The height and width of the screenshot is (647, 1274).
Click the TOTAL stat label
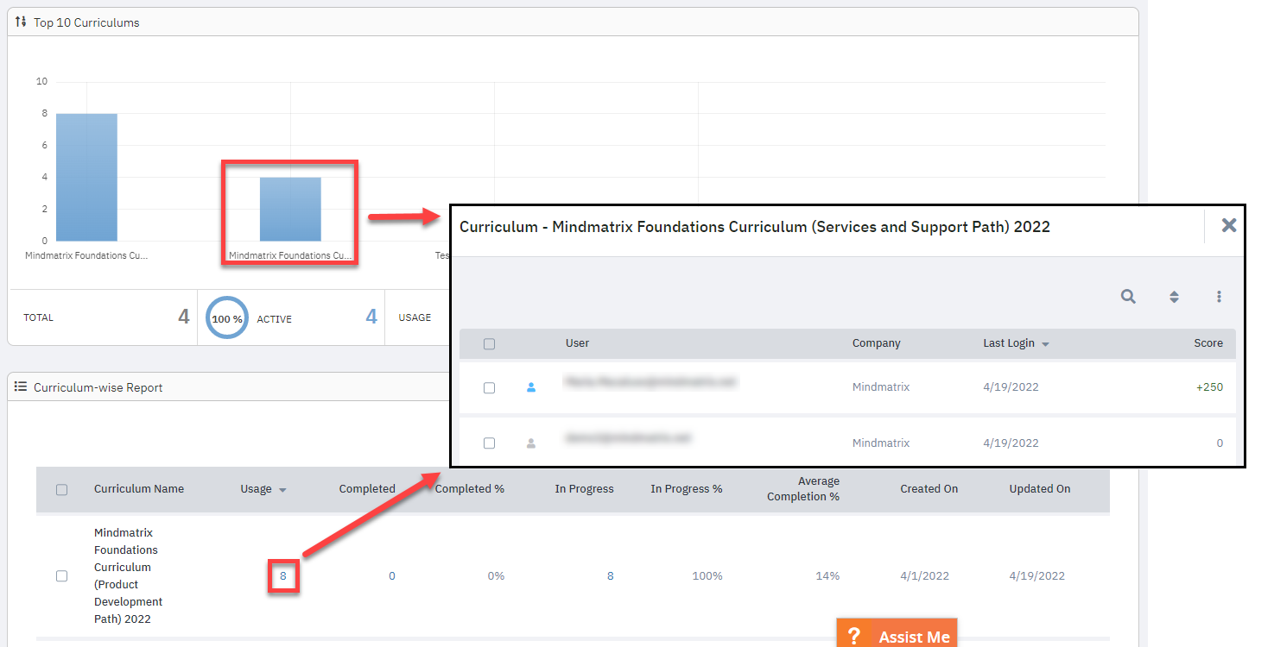[x=38, y=318]
